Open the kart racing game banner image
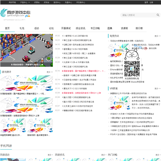The width and height of the screenshot is (161, 161). click(x=26, y=50)
